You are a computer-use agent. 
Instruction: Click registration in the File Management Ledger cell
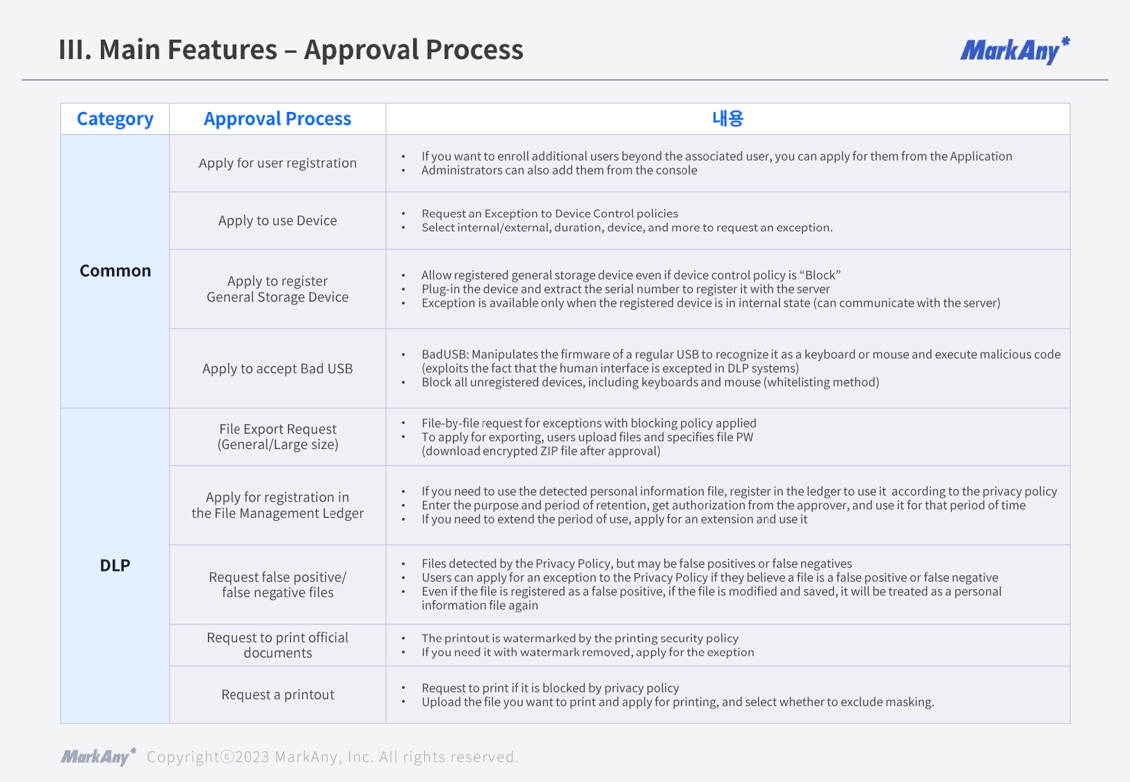[277, 505]
